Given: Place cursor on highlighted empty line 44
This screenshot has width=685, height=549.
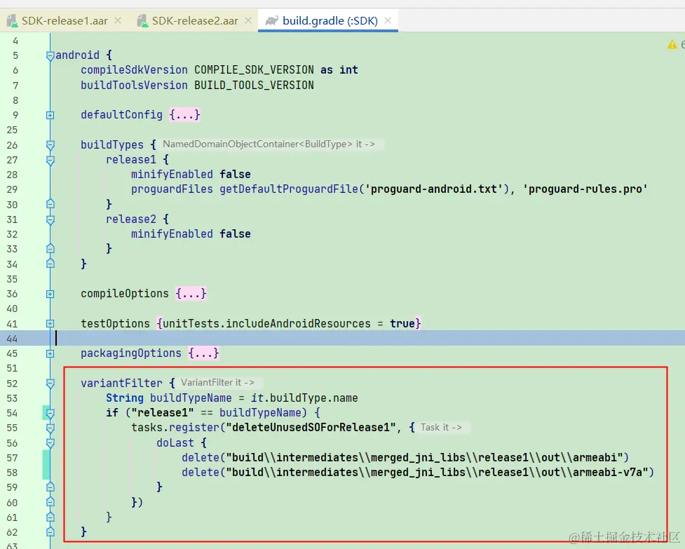Looking at the screenshot, I should coord(369,338).
